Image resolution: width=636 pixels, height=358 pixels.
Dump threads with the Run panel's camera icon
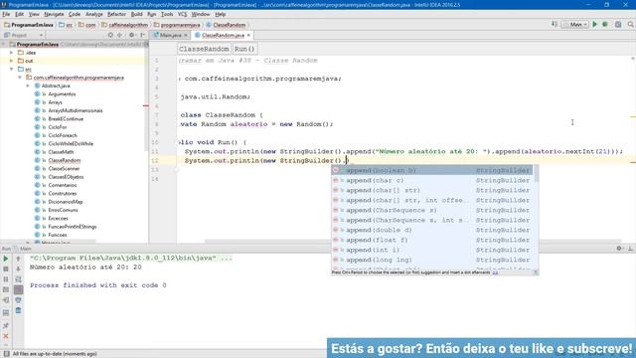point(6,289)
